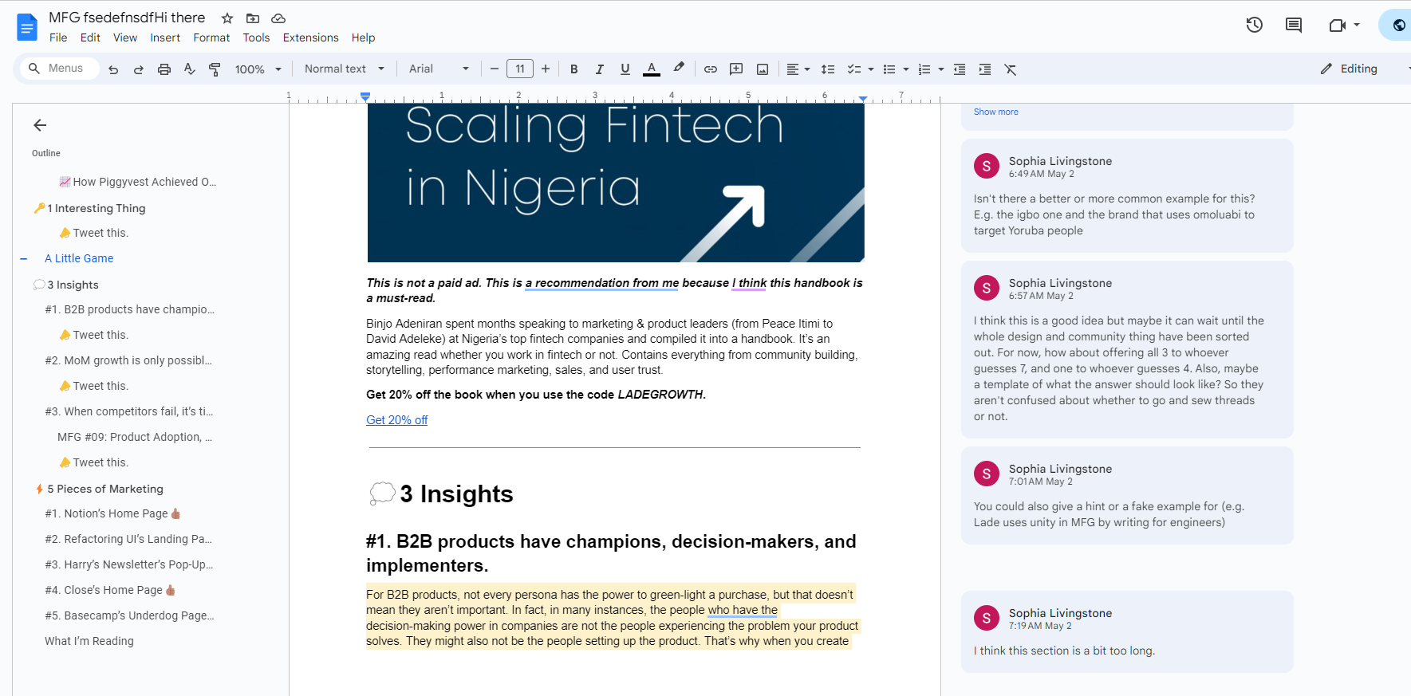Click the font size input field

(x=520, y=69)
